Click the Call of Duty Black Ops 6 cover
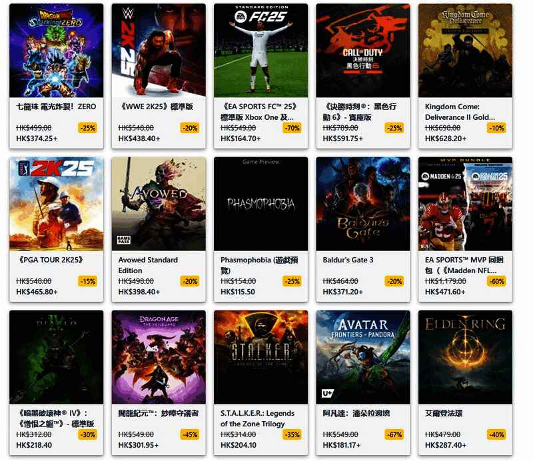This screenshot has height=461, width=533. [363, 51]
